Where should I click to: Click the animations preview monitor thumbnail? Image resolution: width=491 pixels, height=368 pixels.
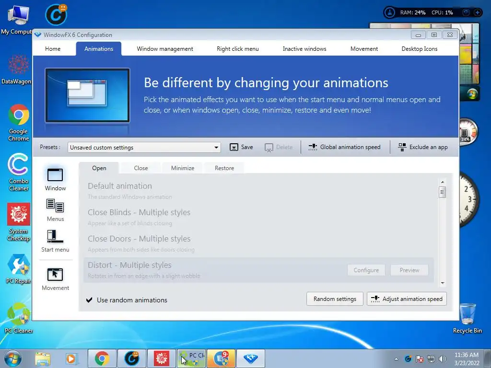tap(87, 95)
